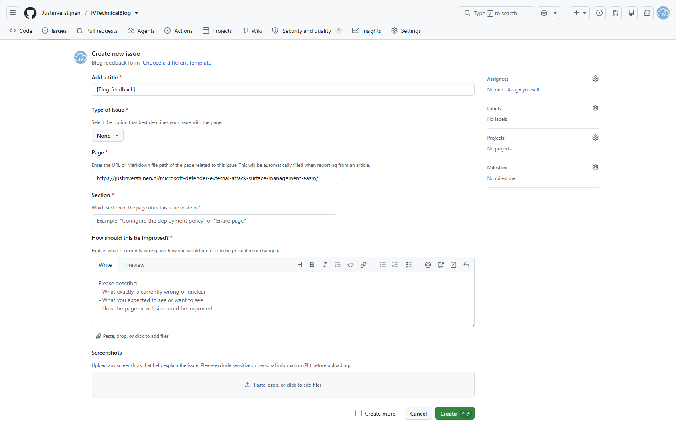Image resolution: width=676 pixels, height=434 pixels.
Task: Click the Screenshots upload drop zone
Action: click(283, 385)
